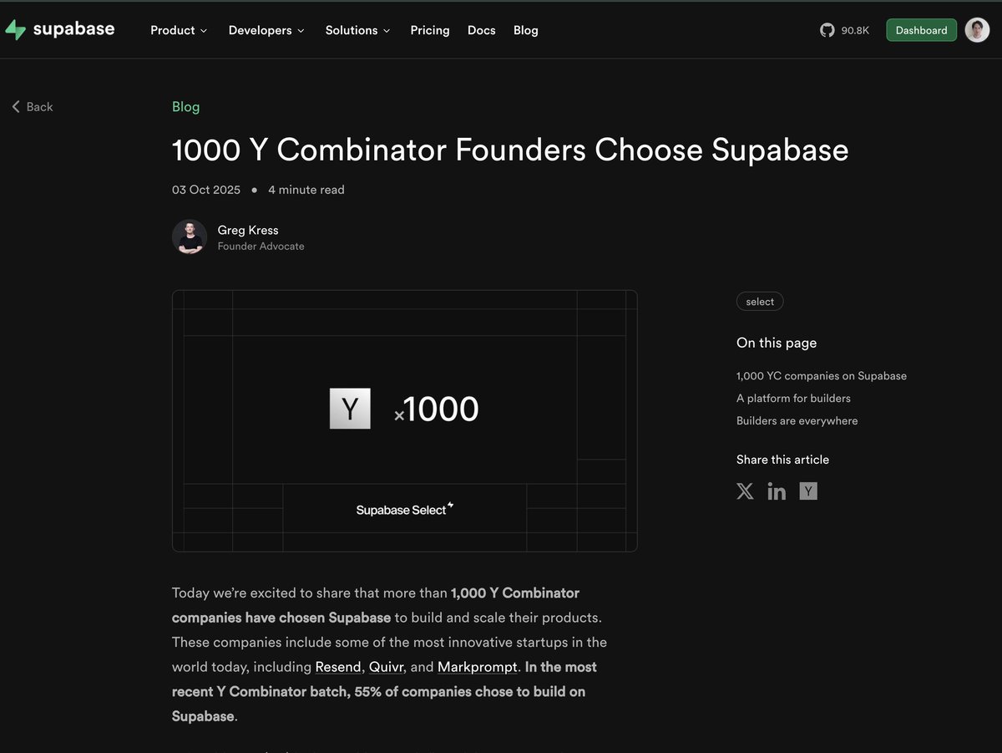Share article on X

(745, 491)
